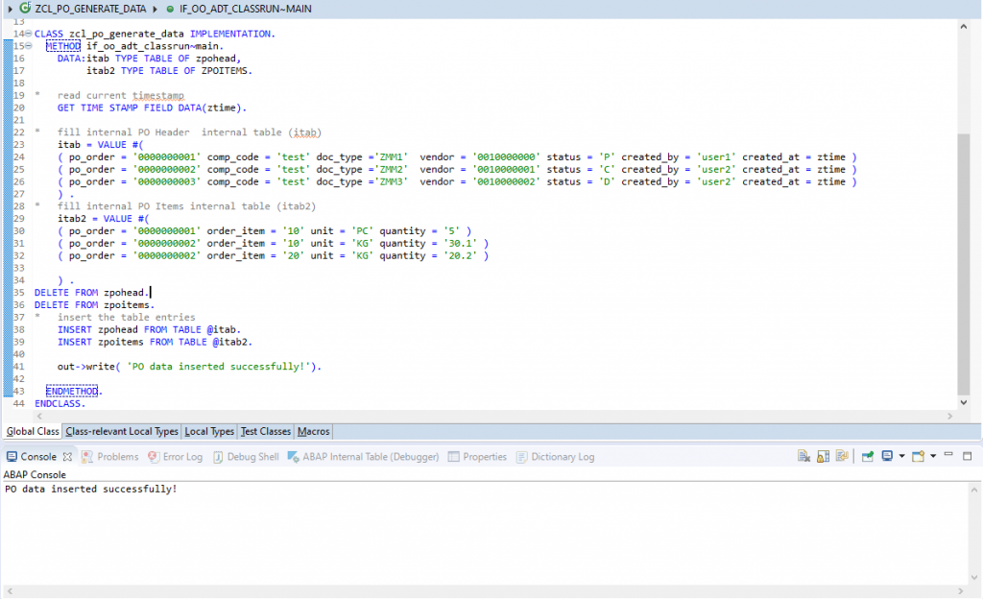Pin the console view

pyautogui.click(x=868, y=456)
